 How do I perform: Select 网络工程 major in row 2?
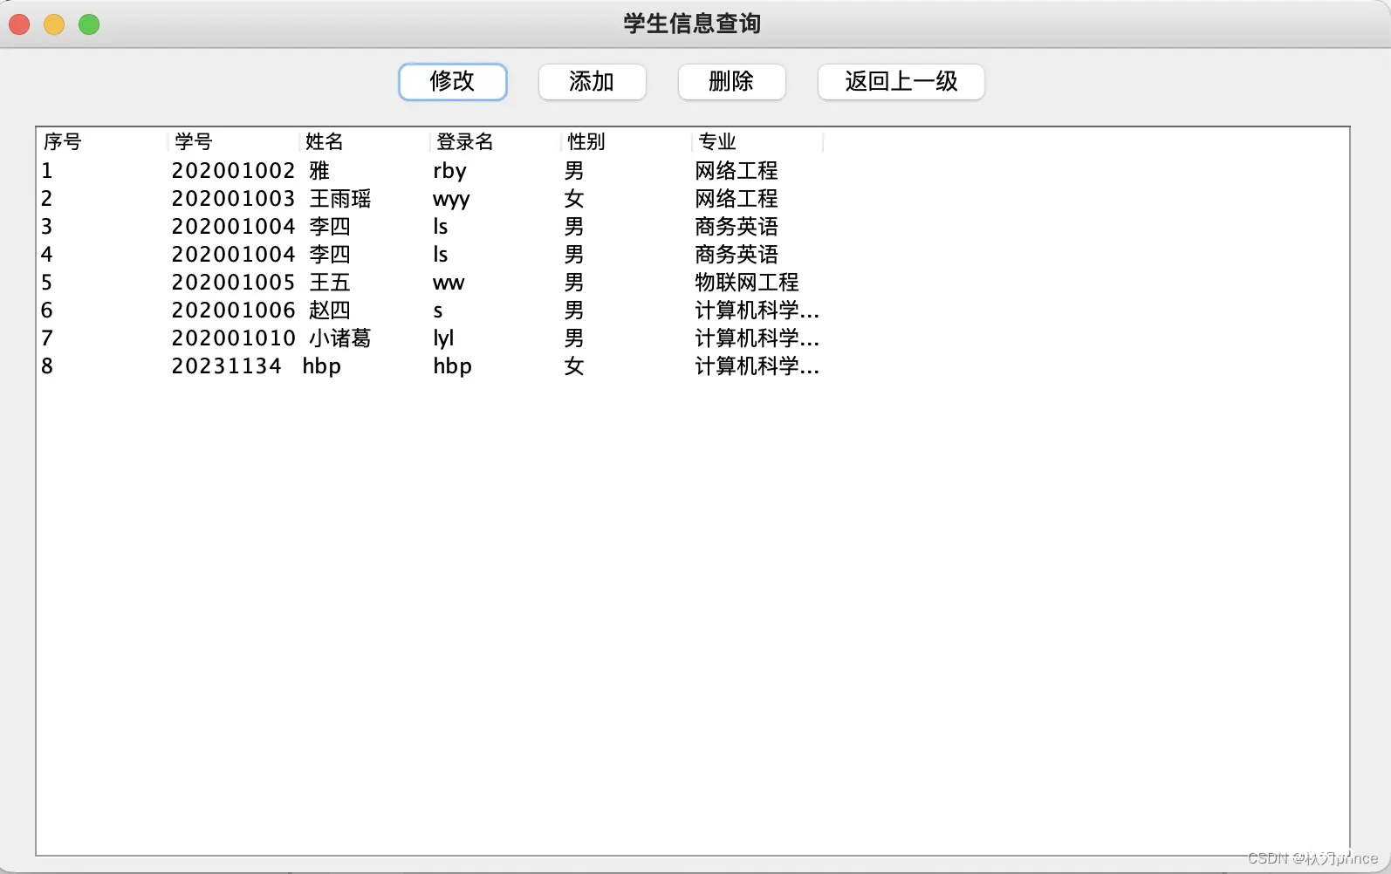coord(757,199)
